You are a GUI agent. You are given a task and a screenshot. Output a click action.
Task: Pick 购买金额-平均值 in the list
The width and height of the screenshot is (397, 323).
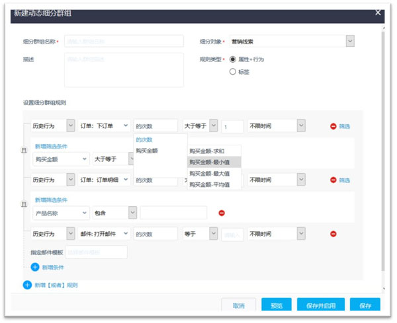pyautogui.click(x=210, y=185)
